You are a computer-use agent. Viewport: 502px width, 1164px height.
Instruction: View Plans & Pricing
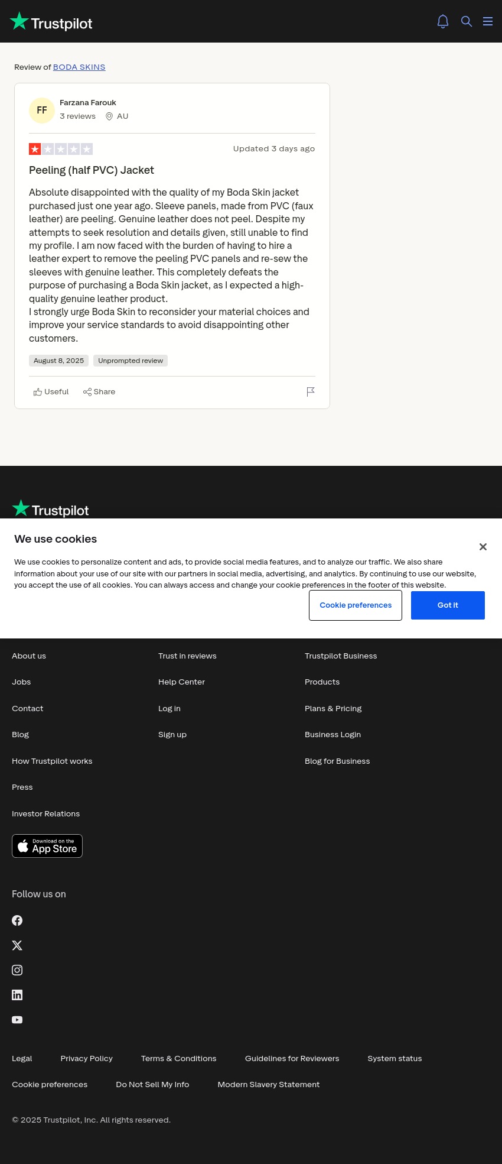pyautogui.click(x=333, y=709)
